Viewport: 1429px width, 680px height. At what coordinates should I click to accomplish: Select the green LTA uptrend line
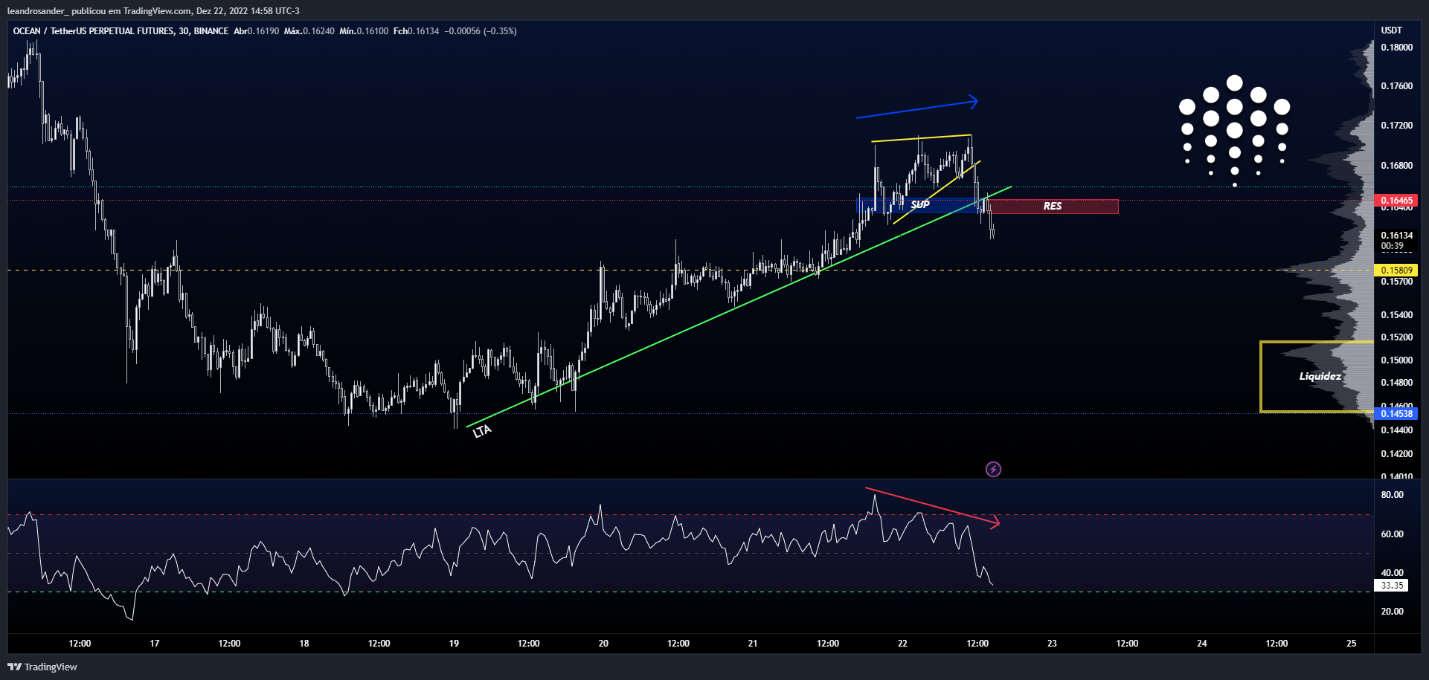point(739,307)
